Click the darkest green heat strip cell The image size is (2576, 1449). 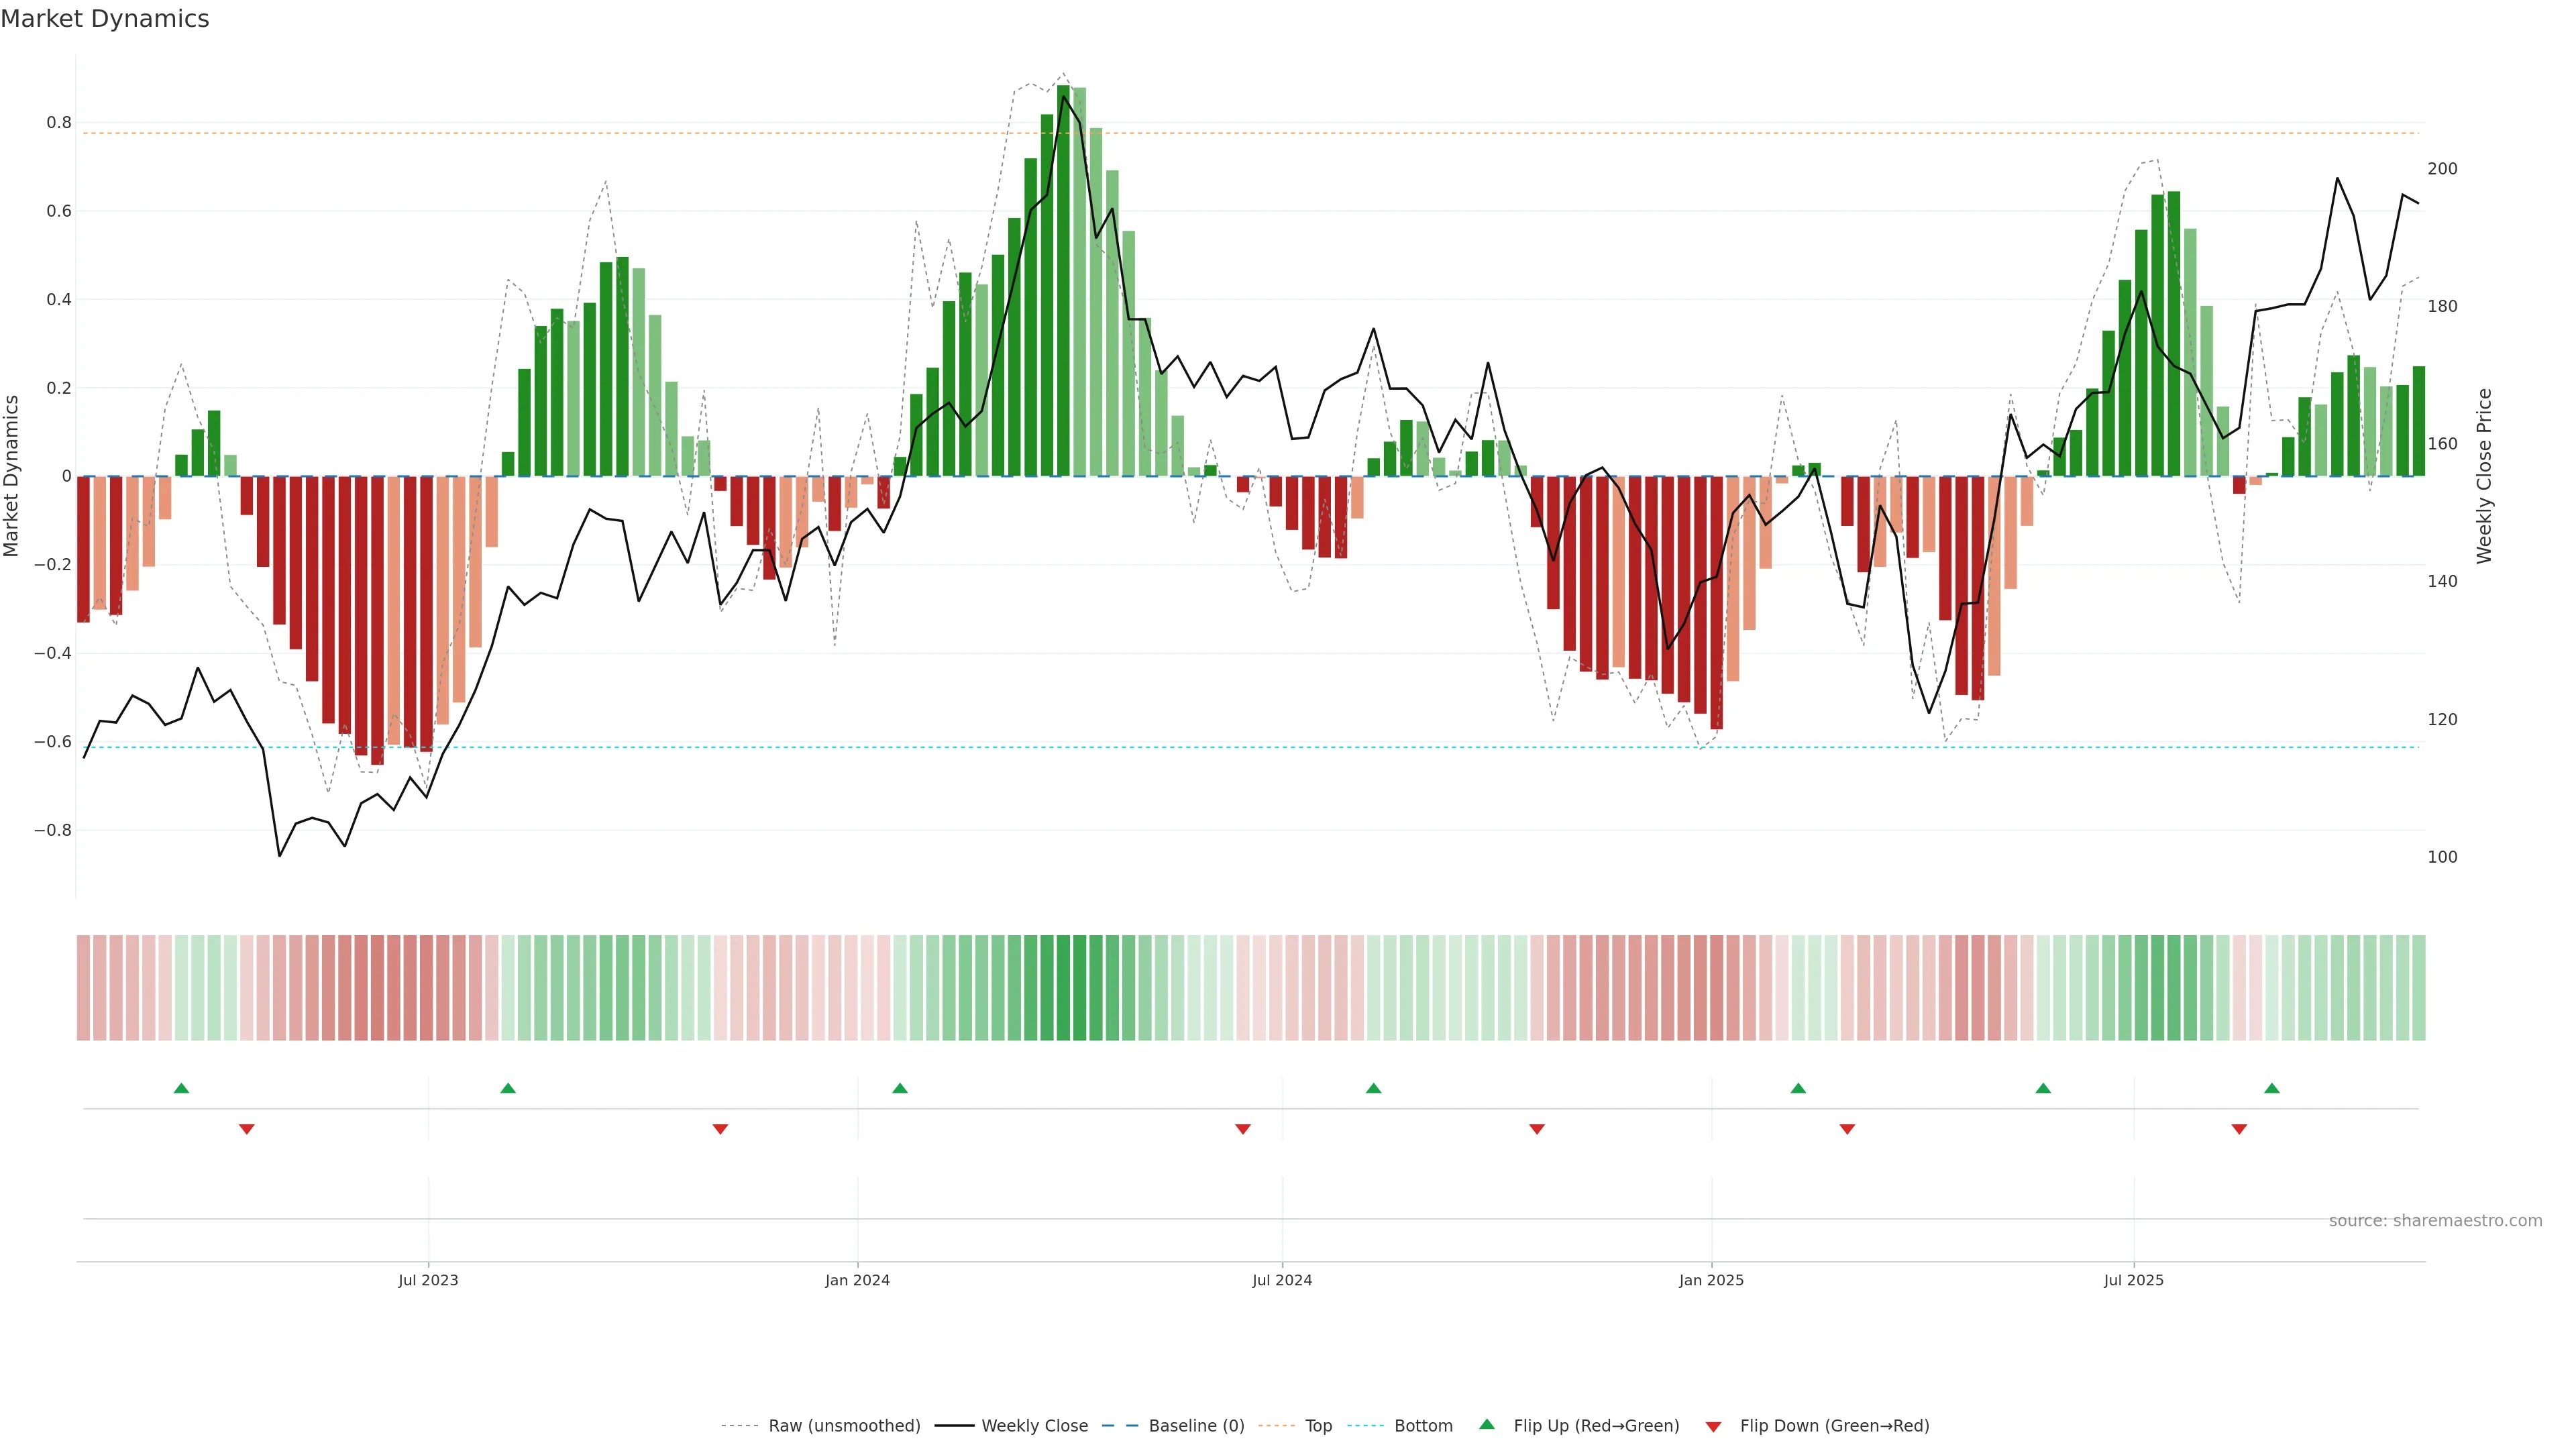click(1063, 988)
